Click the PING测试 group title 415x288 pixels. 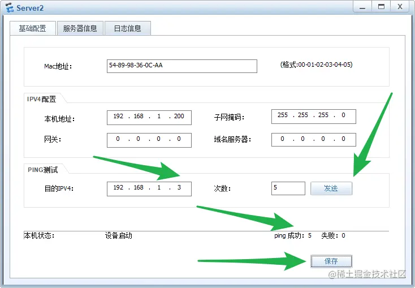pos(42,170)
